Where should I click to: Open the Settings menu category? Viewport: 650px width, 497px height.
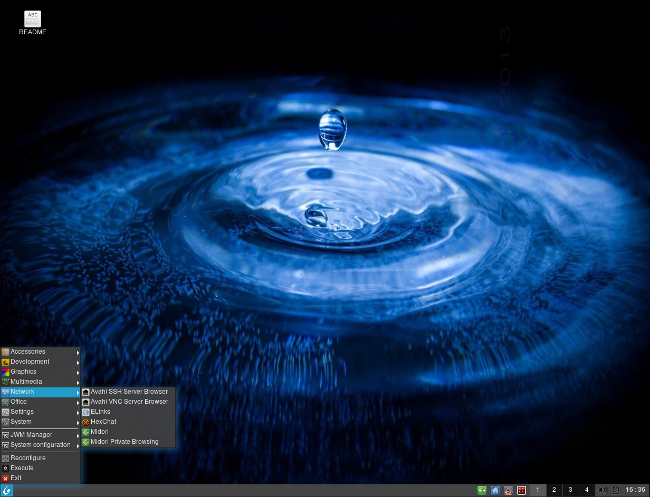tap(40, 412)
